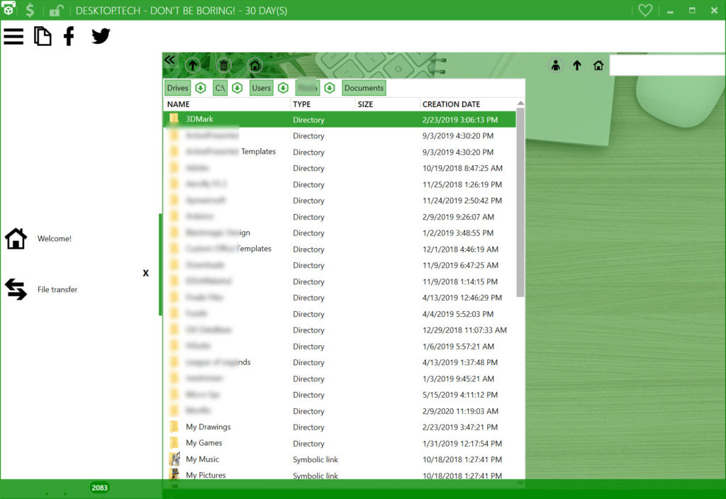
Task: Collapse panel with double chevron arrow
Action: (169, 60)
